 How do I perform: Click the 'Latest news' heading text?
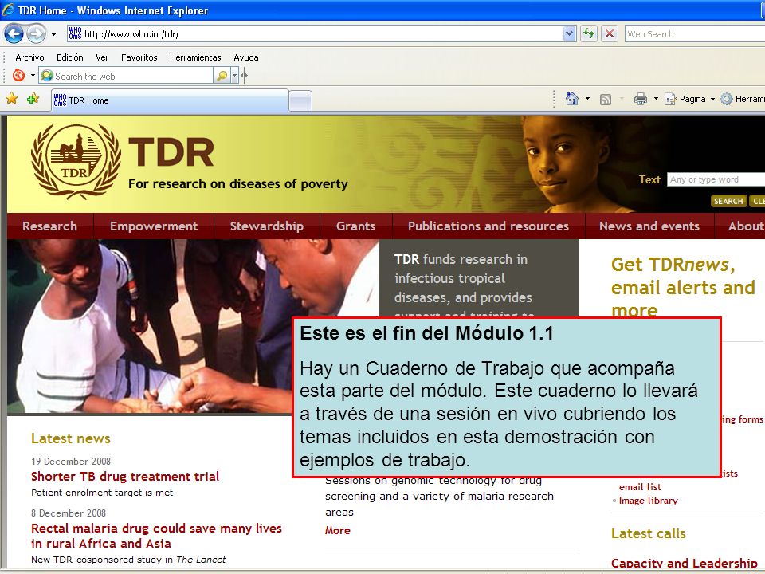71,438
